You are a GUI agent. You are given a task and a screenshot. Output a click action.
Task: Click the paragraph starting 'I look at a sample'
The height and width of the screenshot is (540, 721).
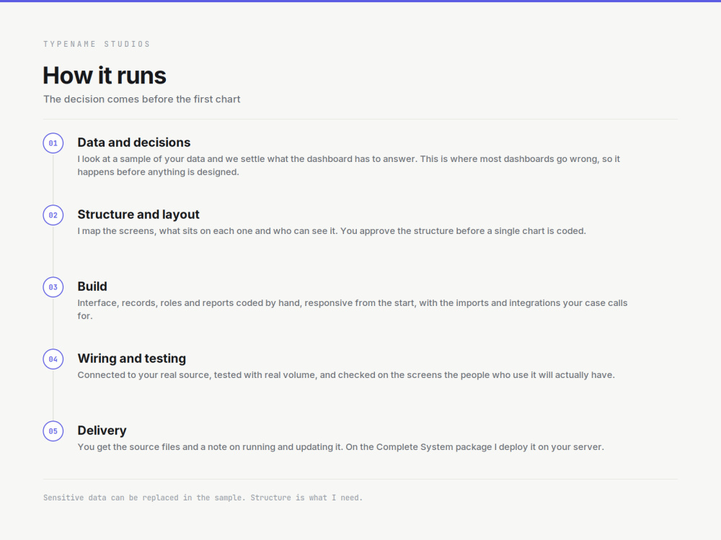pyautogui.click(x=348, y=166)
